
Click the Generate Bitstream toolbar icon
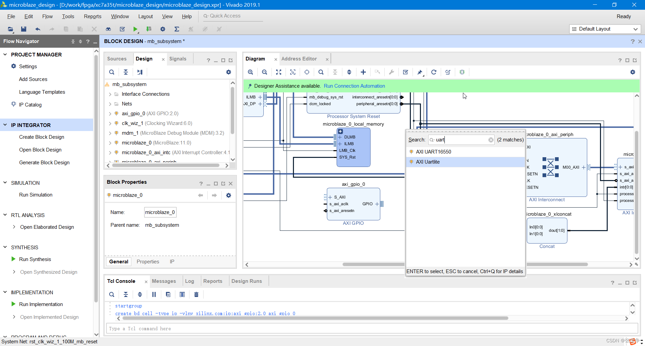[x=149, y=29]
